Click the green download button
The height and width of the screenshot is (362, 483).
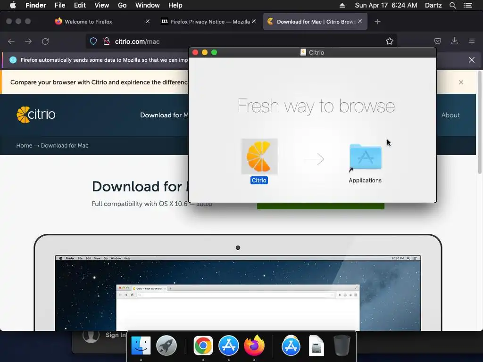[321, 206]
